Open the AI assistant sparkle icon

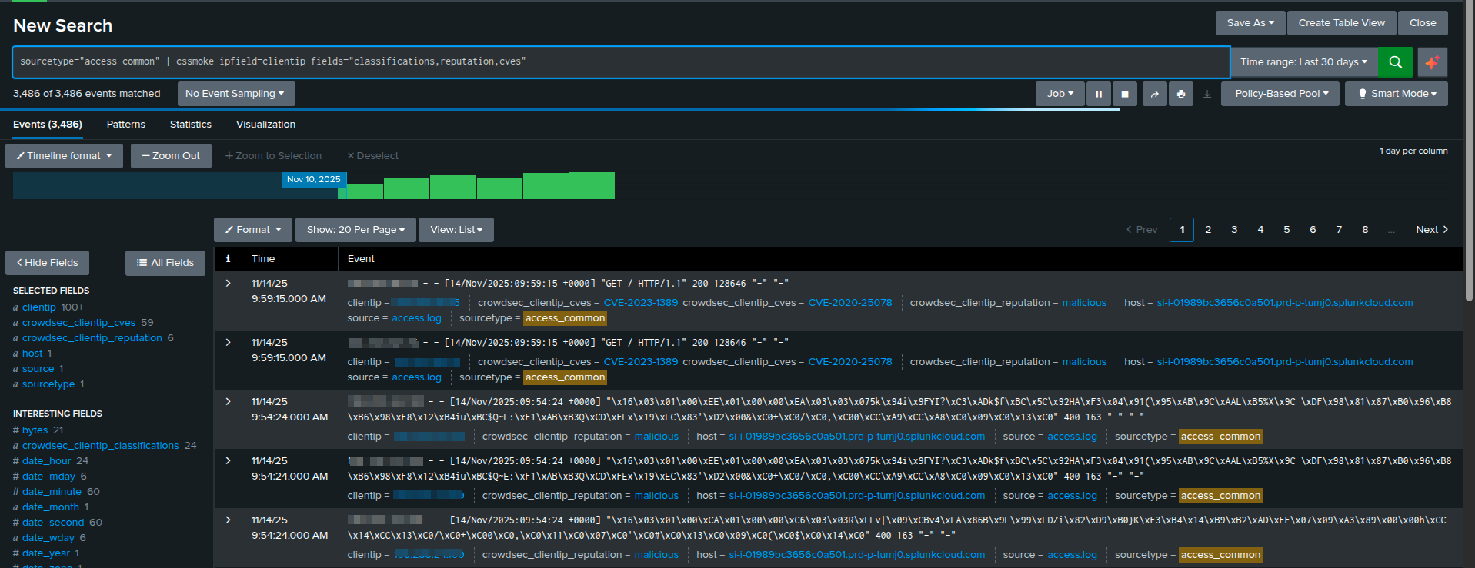click(x=1432, y=62)
